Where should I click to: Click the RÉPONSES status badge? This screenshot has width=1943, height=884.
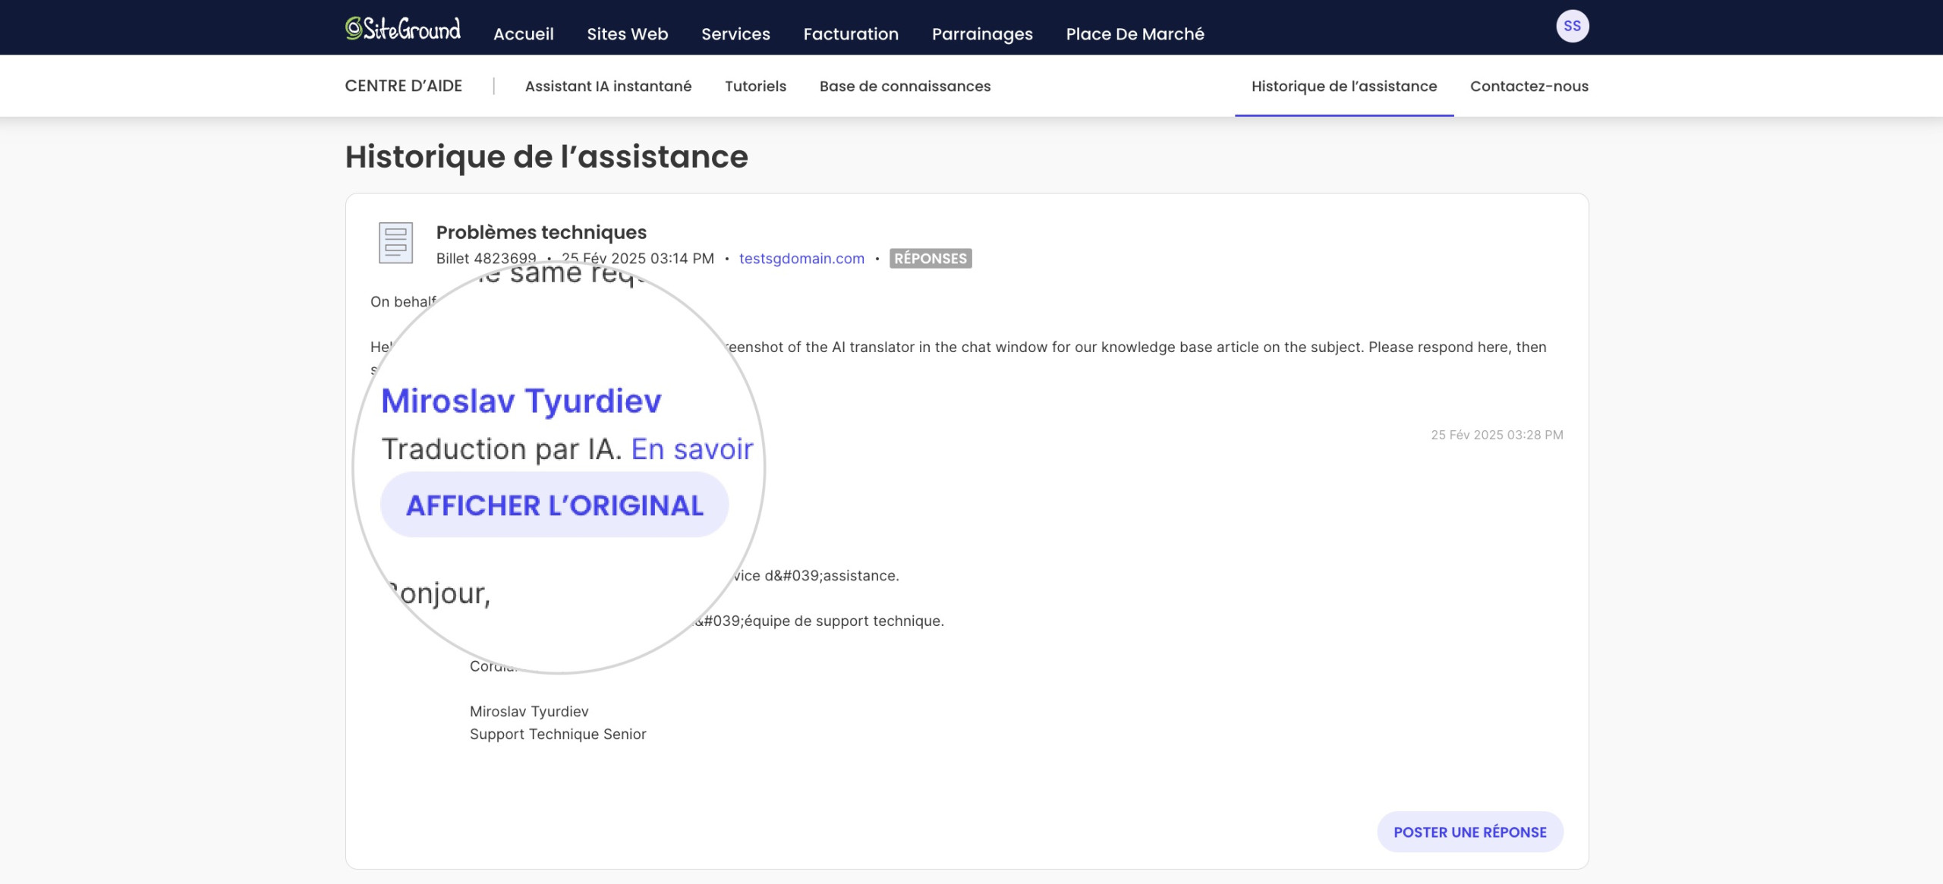tap(931, 259)
